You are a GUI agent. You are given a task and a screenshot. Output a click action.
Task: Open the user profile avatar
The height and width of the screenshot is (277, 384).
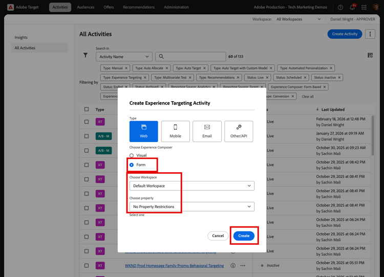click(x=376, y=7)
